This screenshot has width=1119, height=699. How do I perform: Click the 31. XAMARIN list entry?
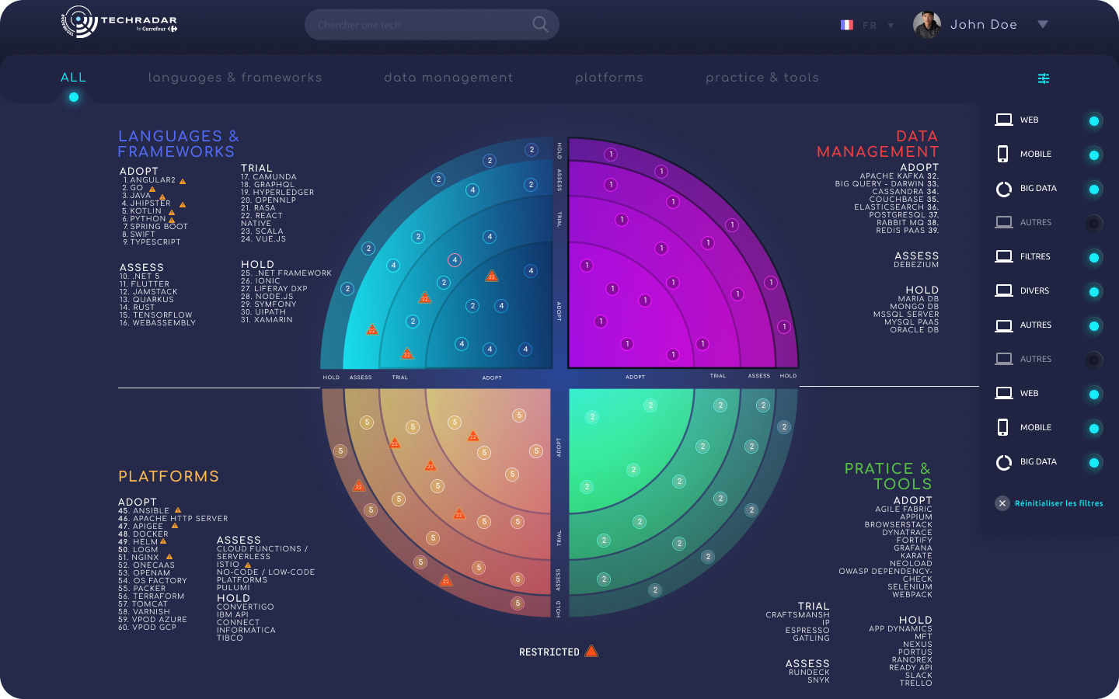point(267,320)
